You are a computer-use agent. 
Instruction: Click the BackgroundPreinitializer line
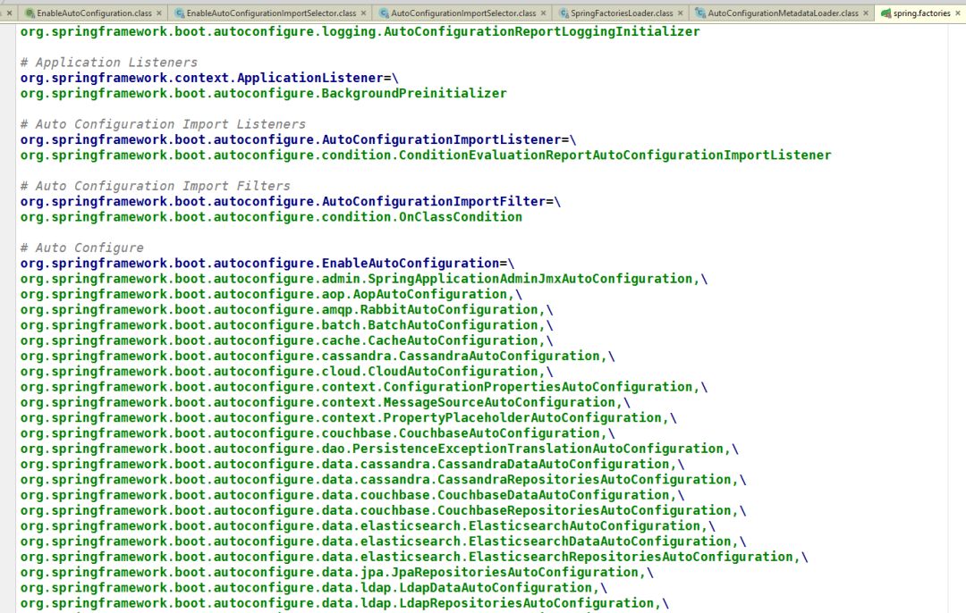coord(263,93)
